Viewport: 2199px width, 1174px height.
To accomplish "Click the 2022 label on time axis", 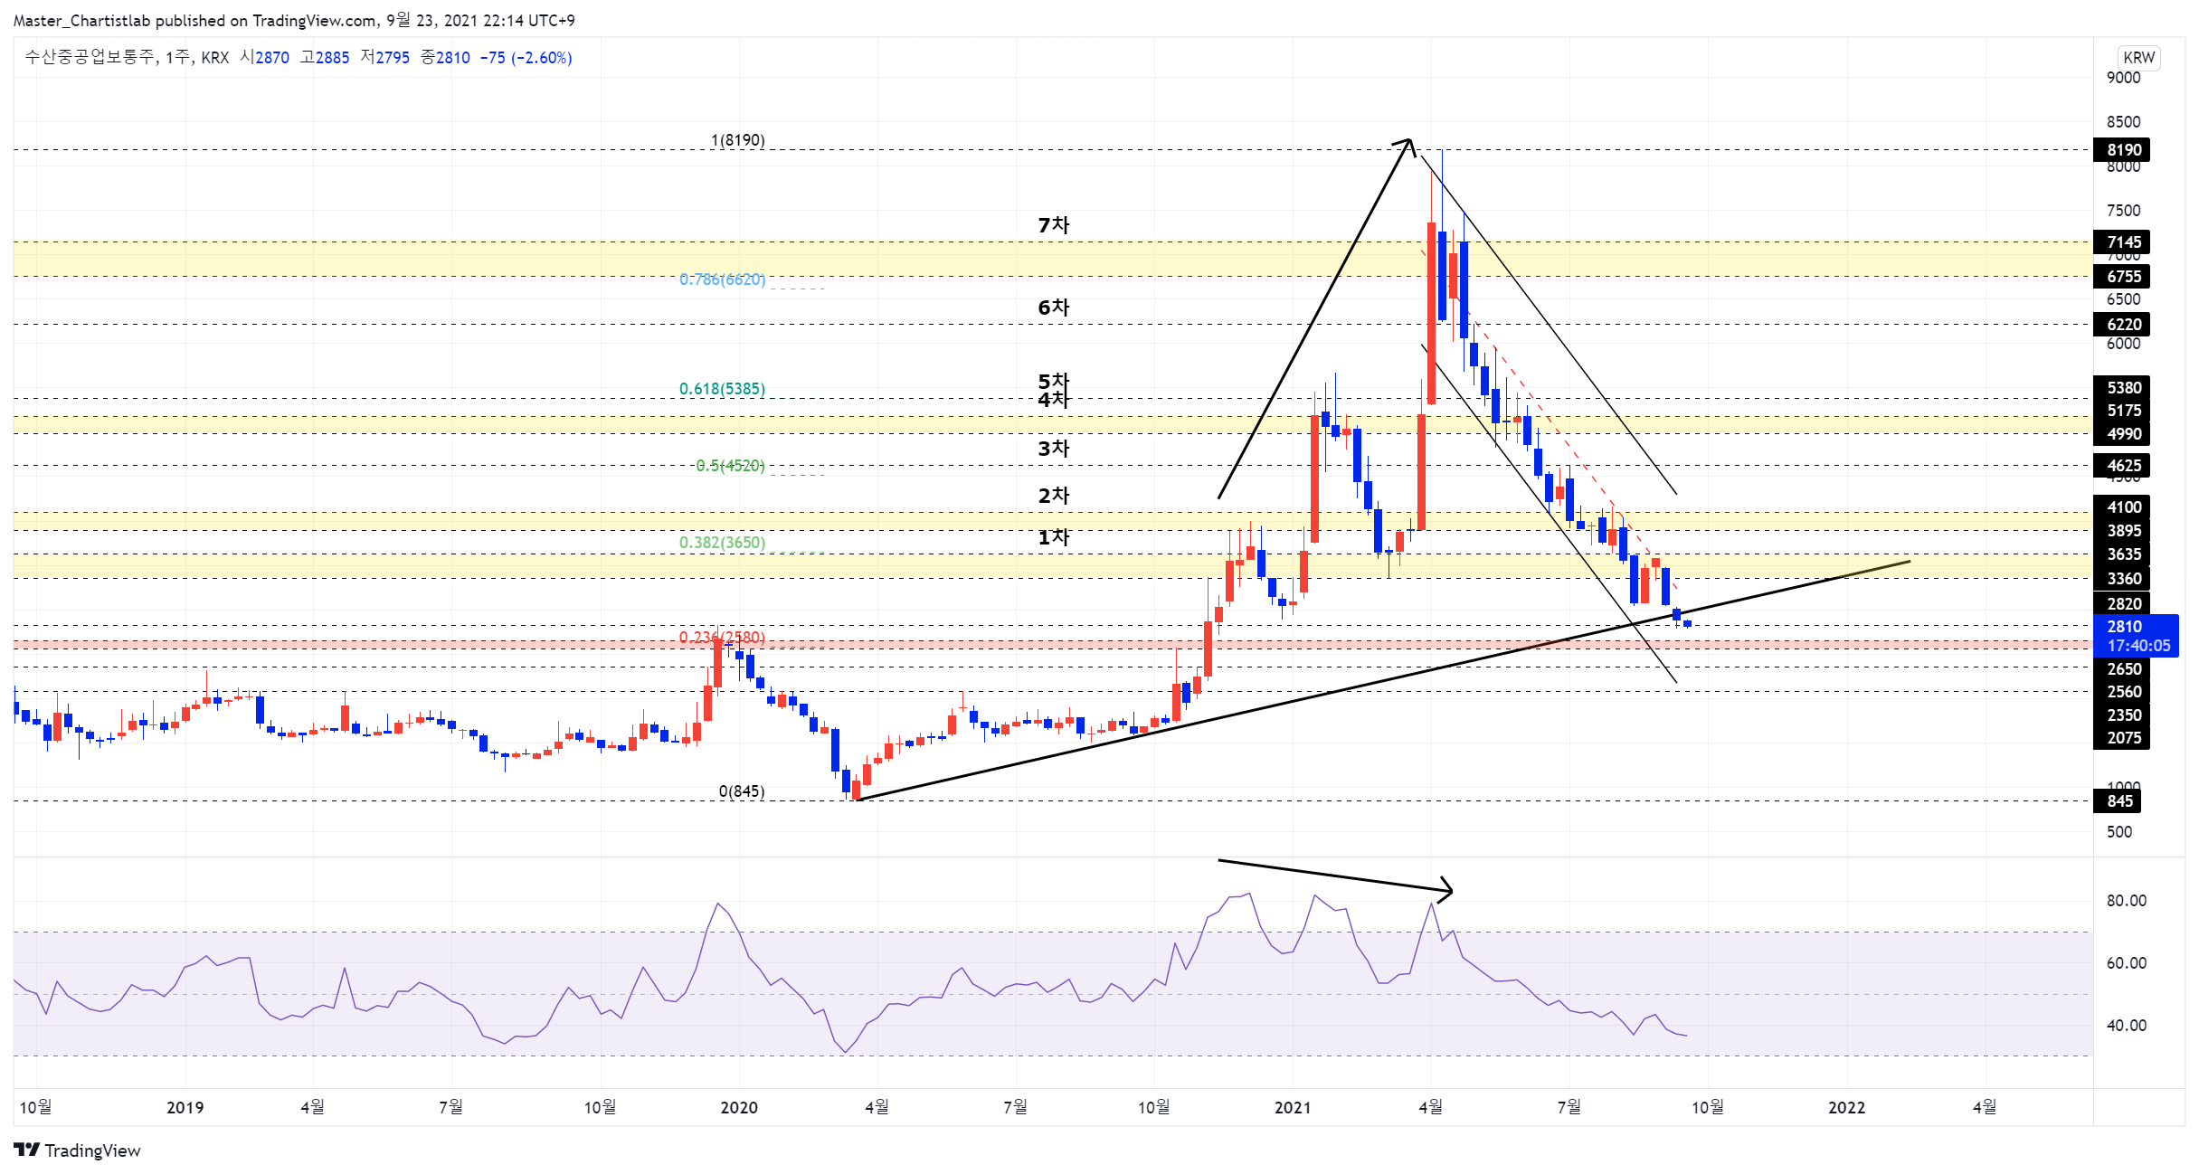I will click(1846, 1108).
